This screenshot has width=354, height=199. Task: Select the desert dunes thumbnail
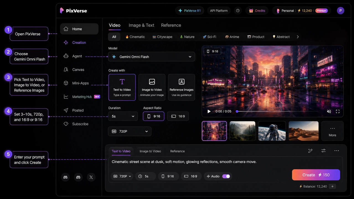click(304, 131)
